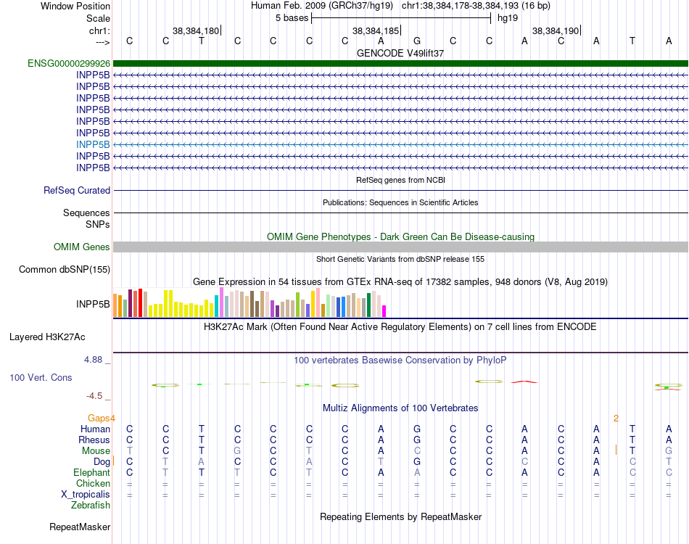Image resolution: width=689 pixels, height=544 pixels.
Task: Click the -4.5 PhyloP lower range value
Action: tap(94, 396)
